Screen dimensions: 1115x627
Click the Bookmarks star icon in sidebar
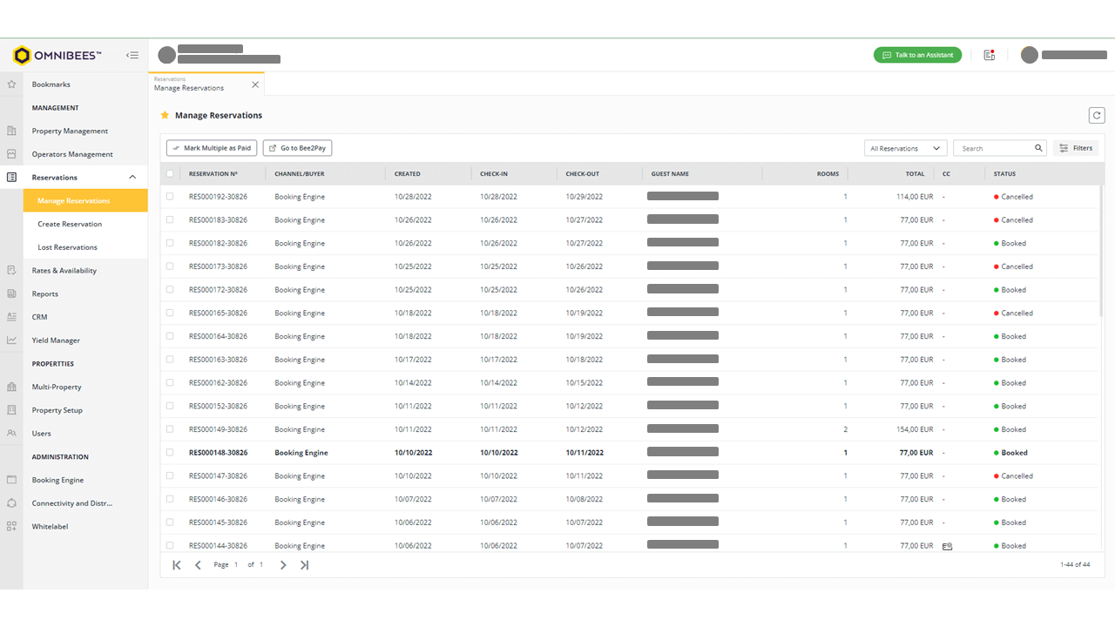(x=11, y=84)
